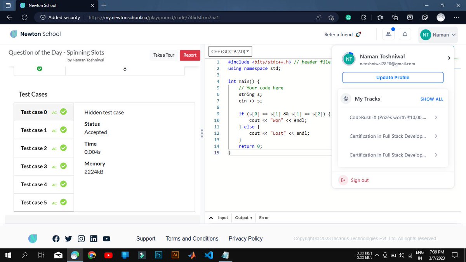Click SHOW ALL in My Tracks
466x262 pixels.
(x=431, y=99)
